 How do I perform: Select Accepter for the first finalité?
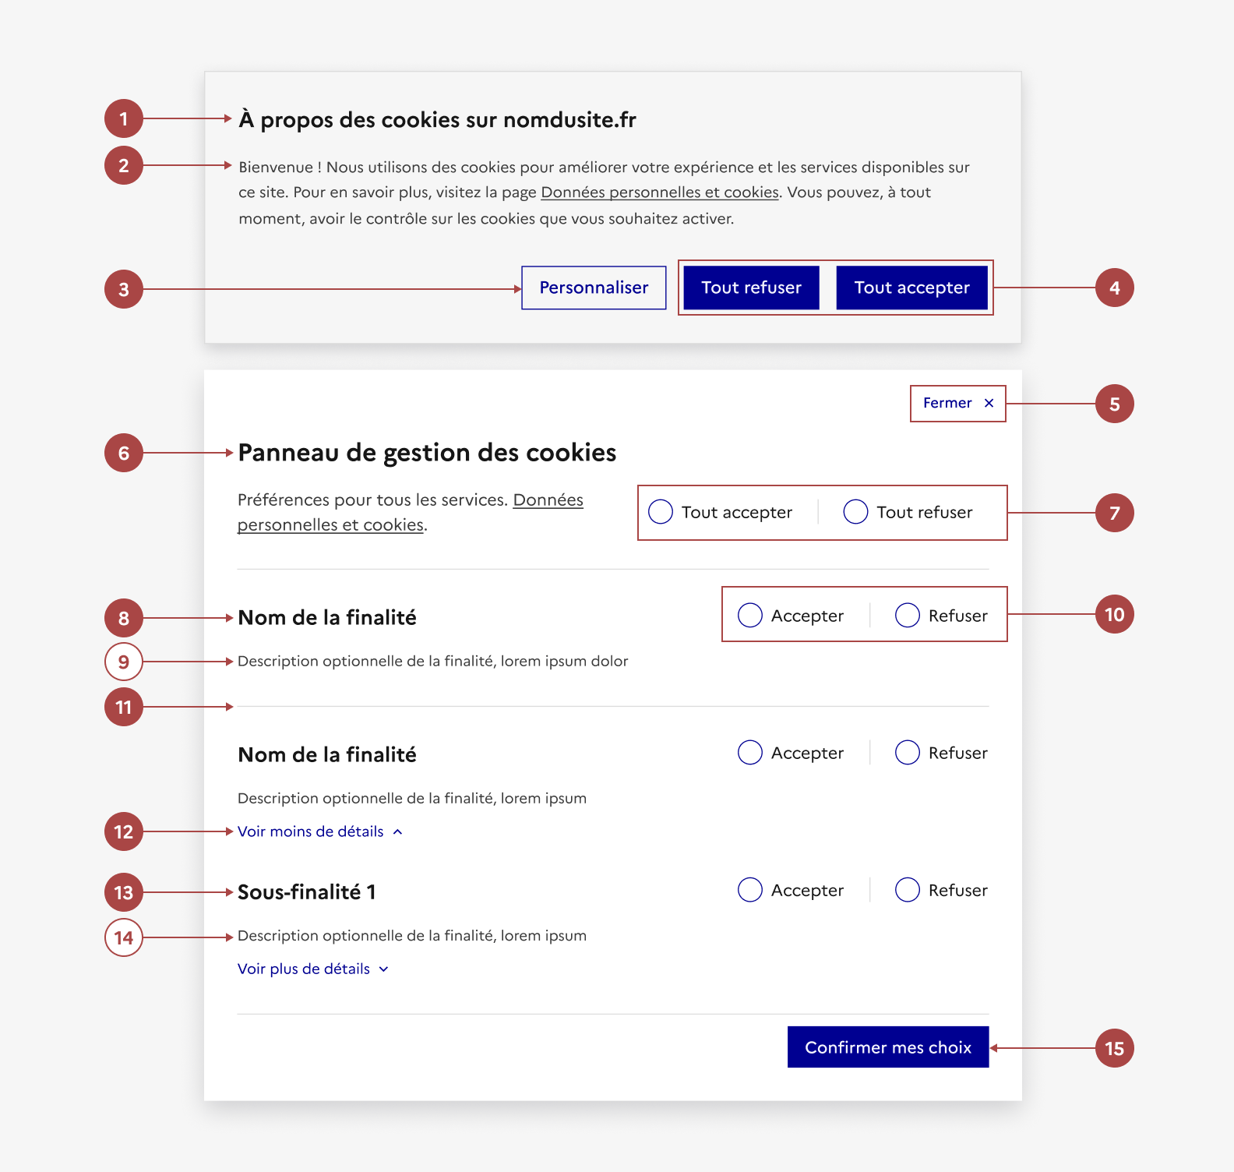(750, 616)
